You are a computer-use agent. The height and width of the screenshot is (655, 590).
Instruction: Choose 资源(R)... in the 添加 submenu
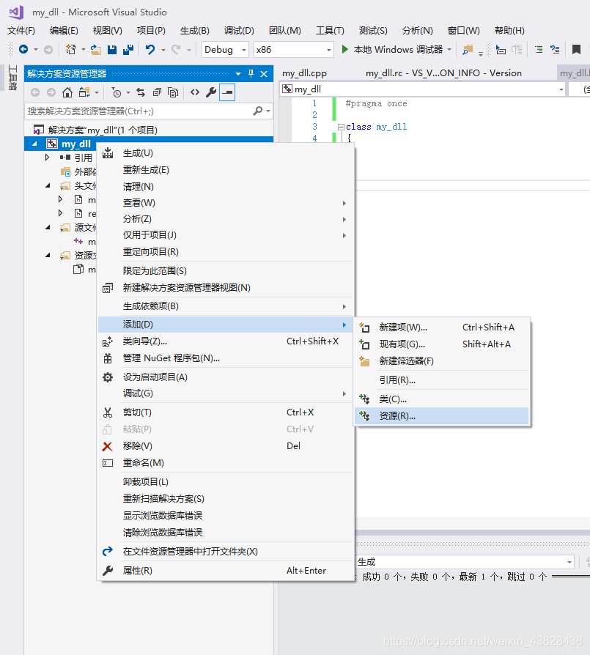442,416
